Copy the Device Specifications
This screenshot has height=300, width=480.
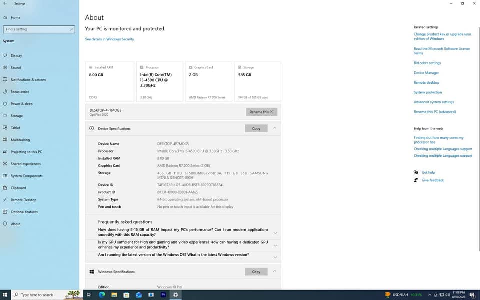[x=256, y=128]
